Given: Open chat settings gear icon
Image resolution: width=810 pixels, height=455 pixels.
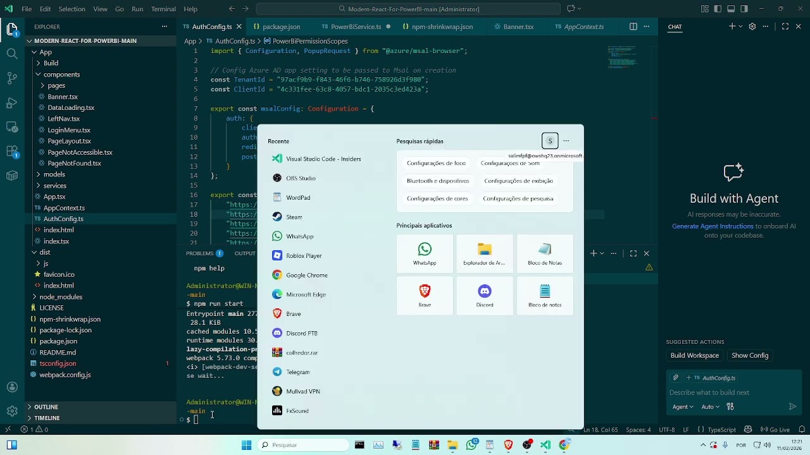Looking at the screenshot, I should (x=752, y=27).
